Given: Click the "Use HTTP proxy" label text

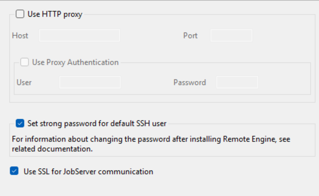Looking at the screenshot, I should point(55,14).
